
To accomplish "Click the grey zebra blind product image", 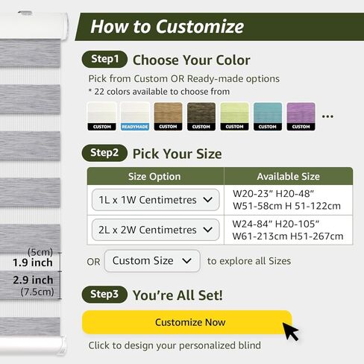I will click(x=32, y=183).
